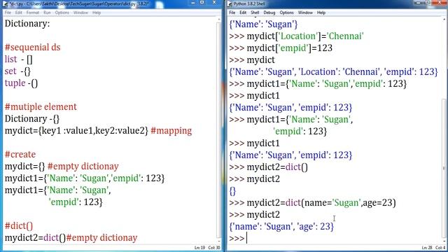Click shell line mydict2=dict(name='Sugan',age=23)
This screenshot has height=252, width=448.
tap(313, 203)
